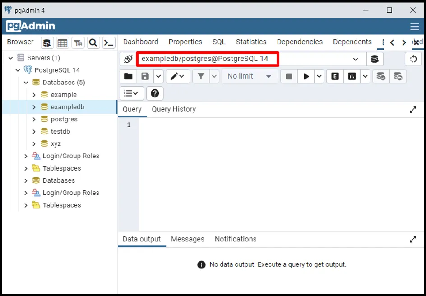Switch to the Statistics tab
Image resolution: width=426 pixels, height=296 pixels.
click(x=251, y=42)
